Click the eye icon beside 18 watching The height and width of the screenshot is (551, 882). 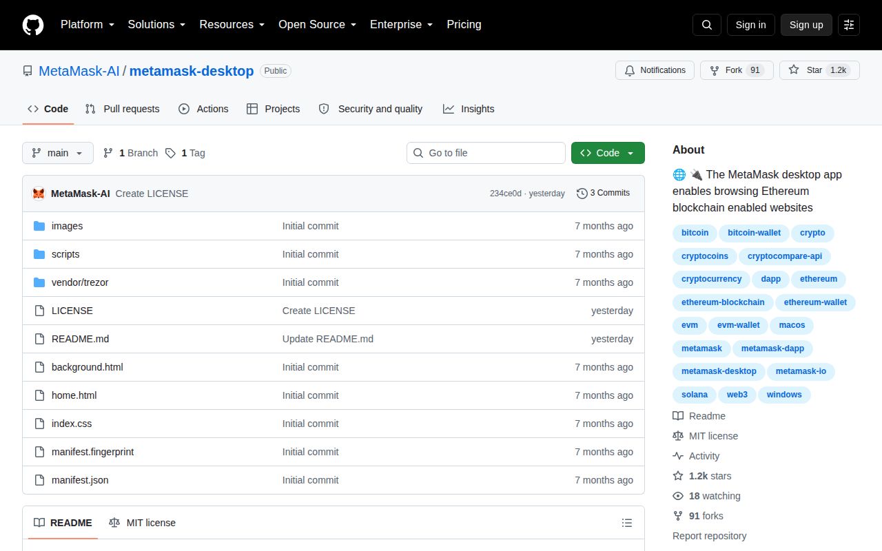click(678, 496)
